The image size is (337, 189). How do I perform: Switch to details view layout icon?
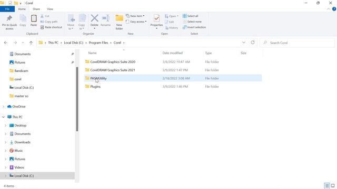pos(326,185)
